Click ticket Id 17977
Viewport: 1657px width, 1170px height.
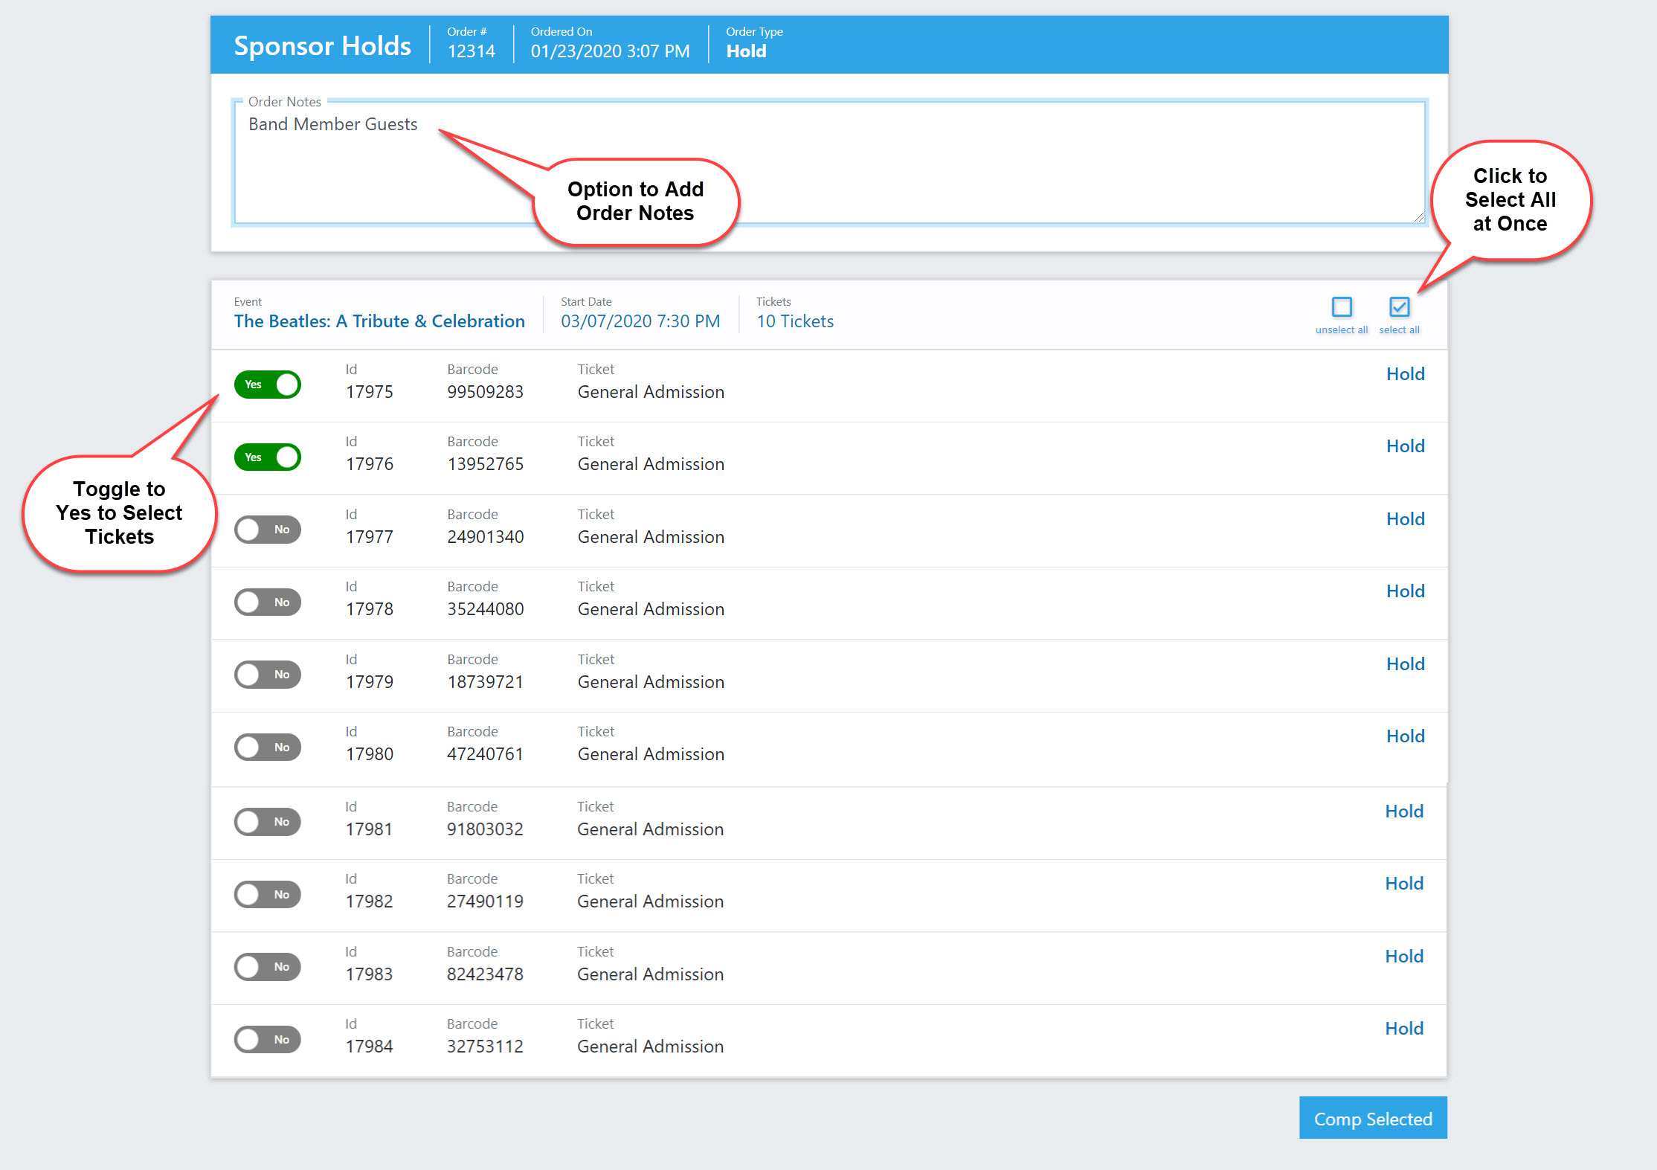(369, 537)
